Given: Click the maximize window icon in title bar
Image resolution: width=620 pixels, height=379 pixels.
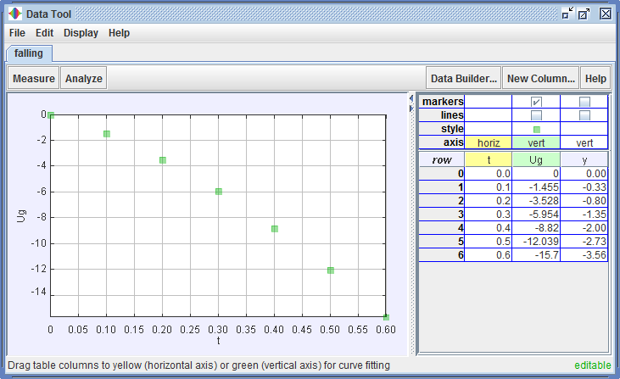Looking at the screenshot, I should click(584, 14).
